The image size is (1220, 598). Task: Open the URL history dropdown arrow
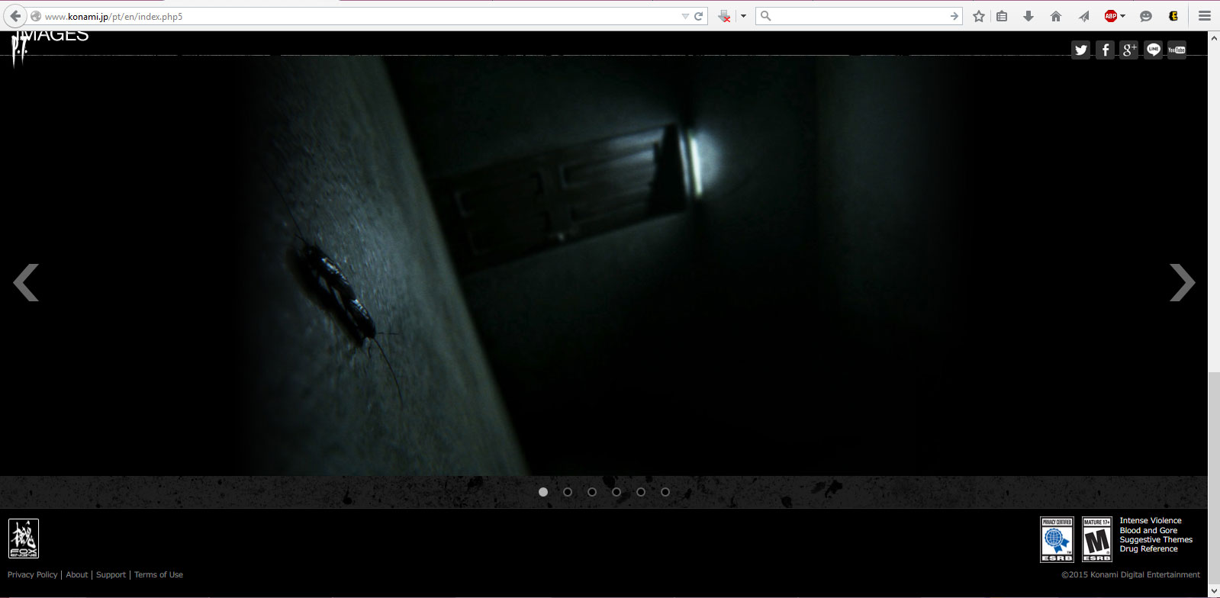685,16
